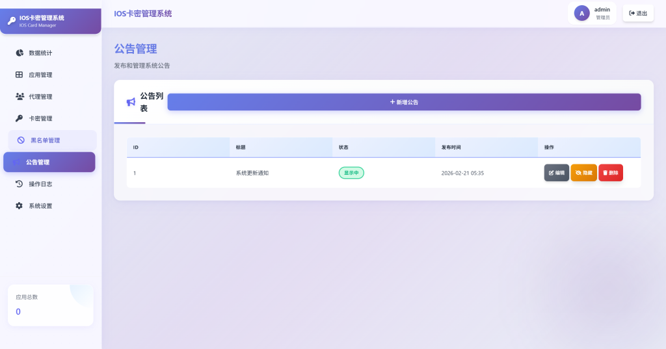Click the gear icon beside 系统设置
This screenshot has height=349, width=666.
[x=20, y=206]
